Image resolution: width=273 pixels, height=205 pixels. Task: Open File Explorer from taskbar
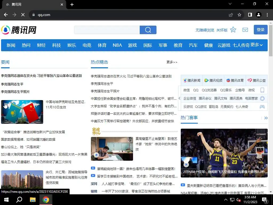click(x=33, y=200)
